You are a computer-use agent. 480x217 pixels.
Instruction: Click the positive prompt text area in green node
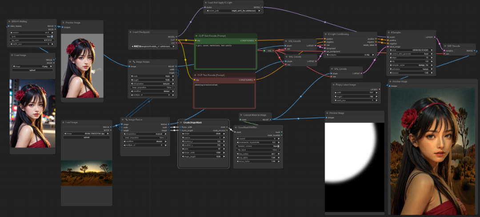pyautogui.click(x=225, y=56)
